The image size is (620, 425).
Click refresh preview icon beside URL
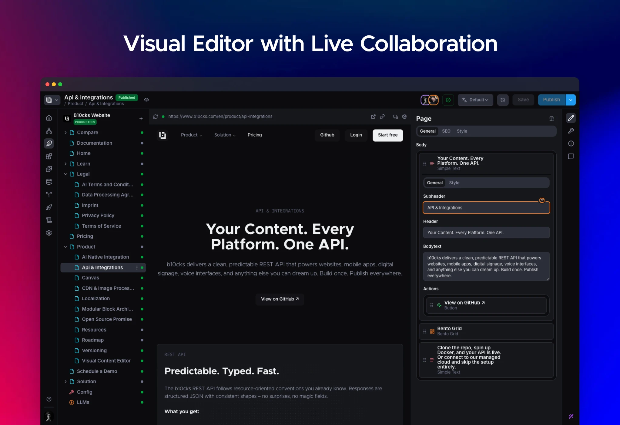pos(156,117)
